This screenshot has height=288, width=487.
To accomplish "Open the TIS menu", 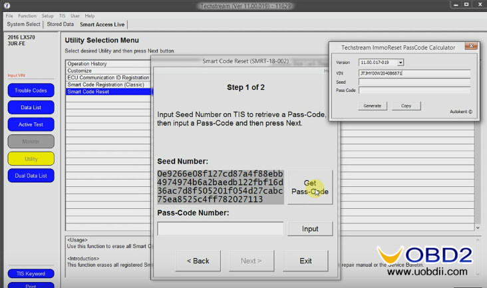I will (62, 16).
